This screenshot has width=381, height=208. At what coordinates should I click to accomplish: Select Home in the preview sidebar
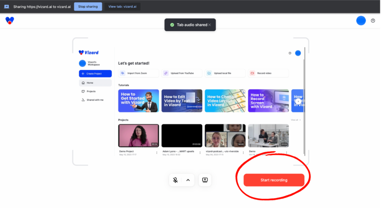95,83
